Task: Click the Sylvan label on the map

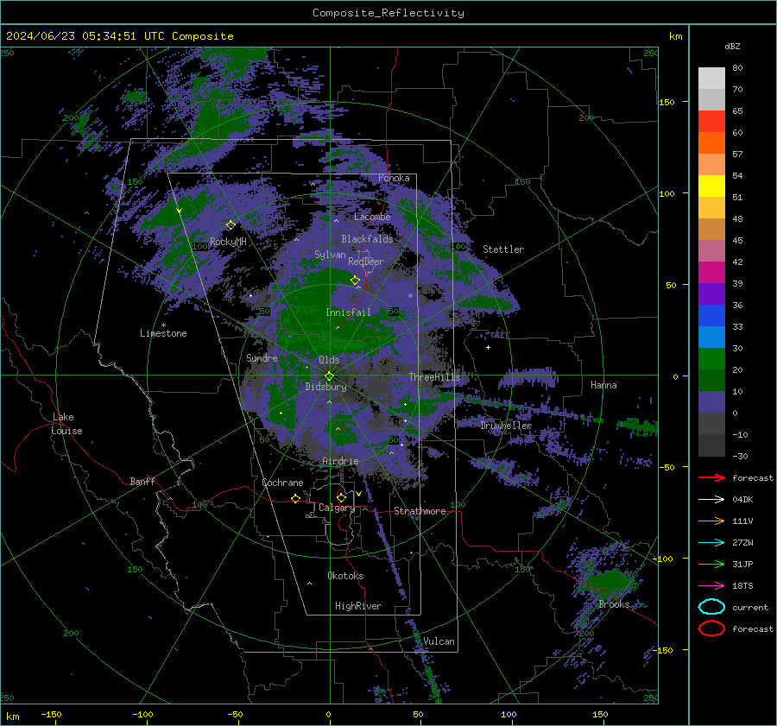Action: point(330,255)
